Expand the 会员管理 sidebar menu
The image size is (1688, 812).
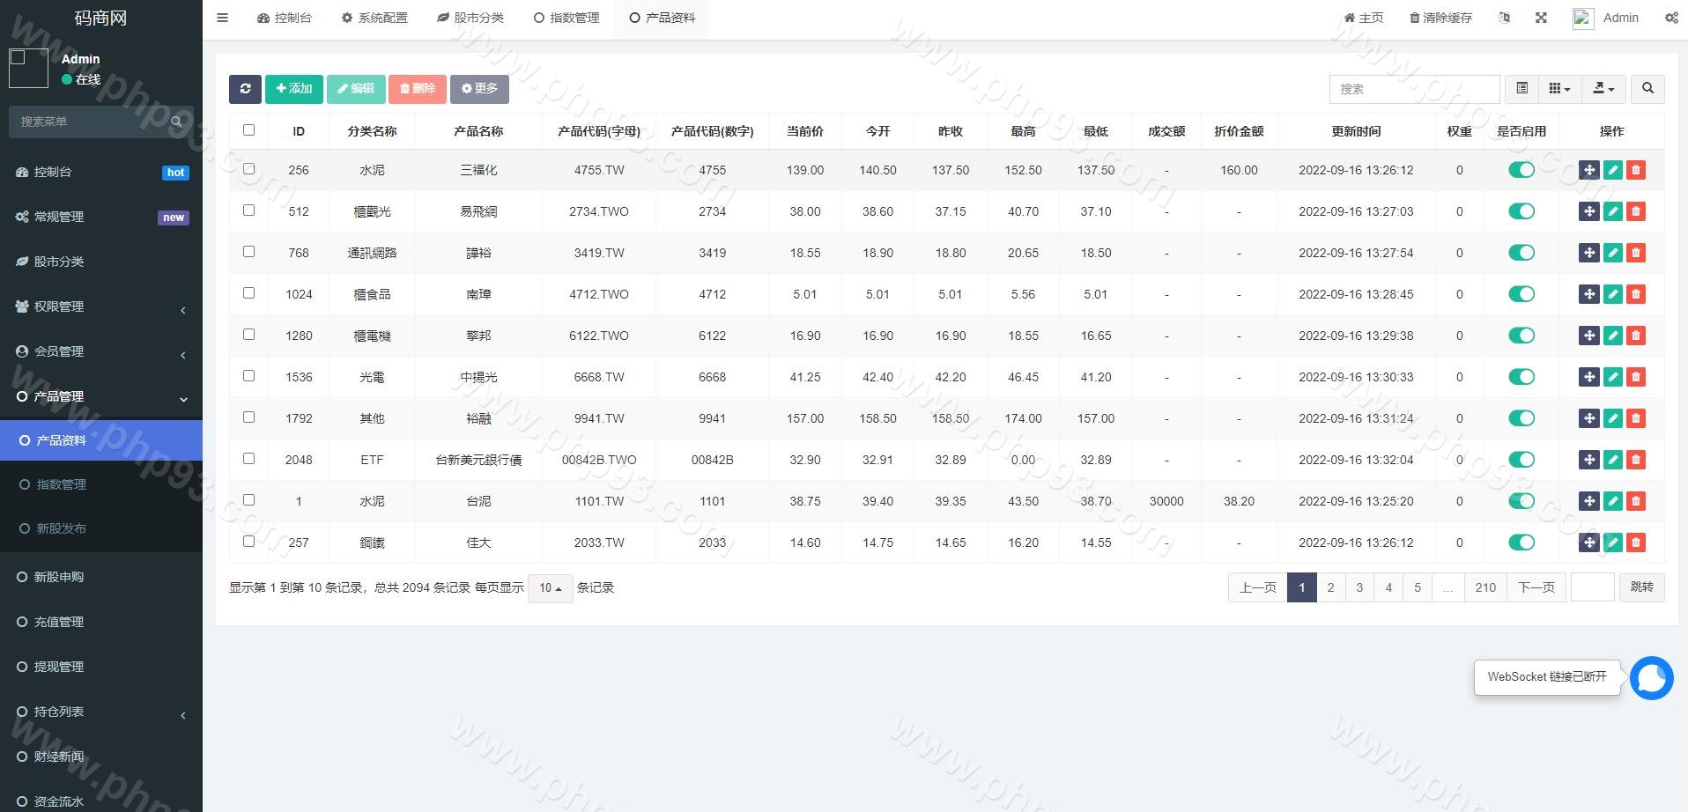point(101,351)
